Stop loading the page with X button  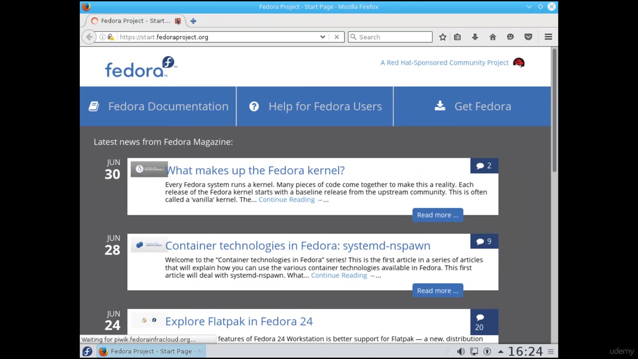tap(336, 37)
